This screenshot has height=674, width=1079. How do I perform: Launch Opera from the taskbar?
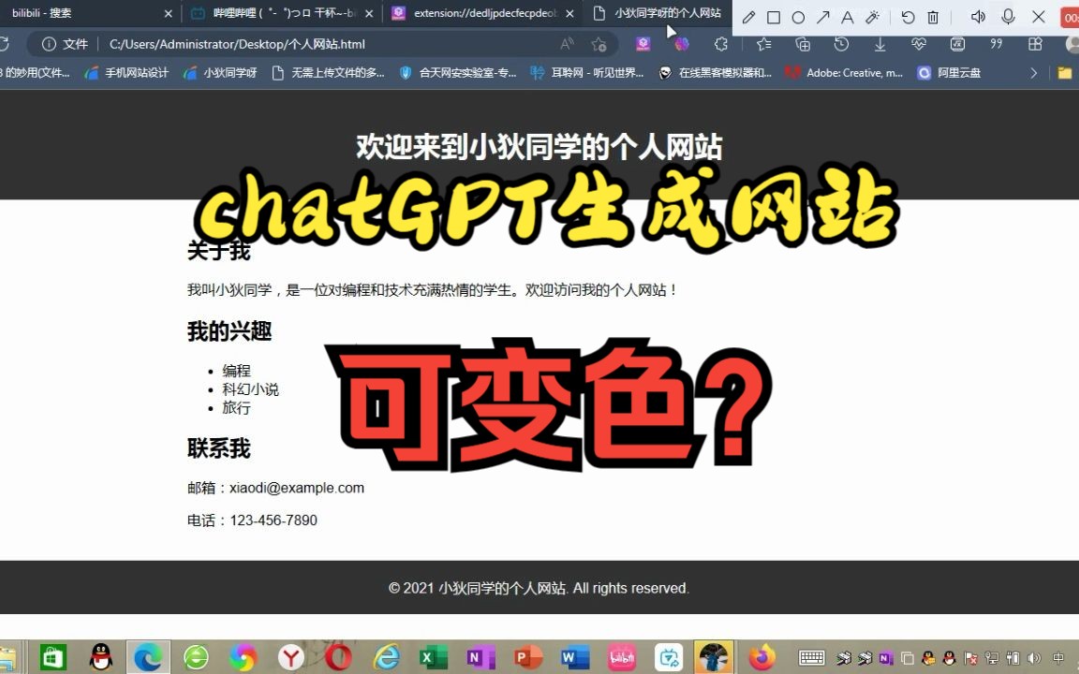click(338, 657)
